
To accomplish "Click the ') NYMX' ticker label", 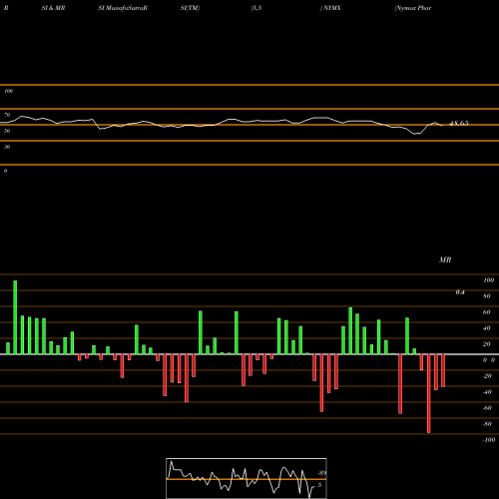I will (330, 8).
